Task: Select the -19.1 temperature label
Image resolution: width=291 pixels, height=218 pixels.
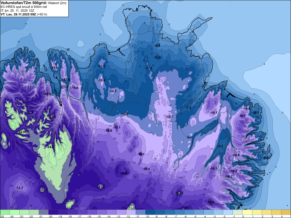Action: pyautogui.click(x=141, y=154)
